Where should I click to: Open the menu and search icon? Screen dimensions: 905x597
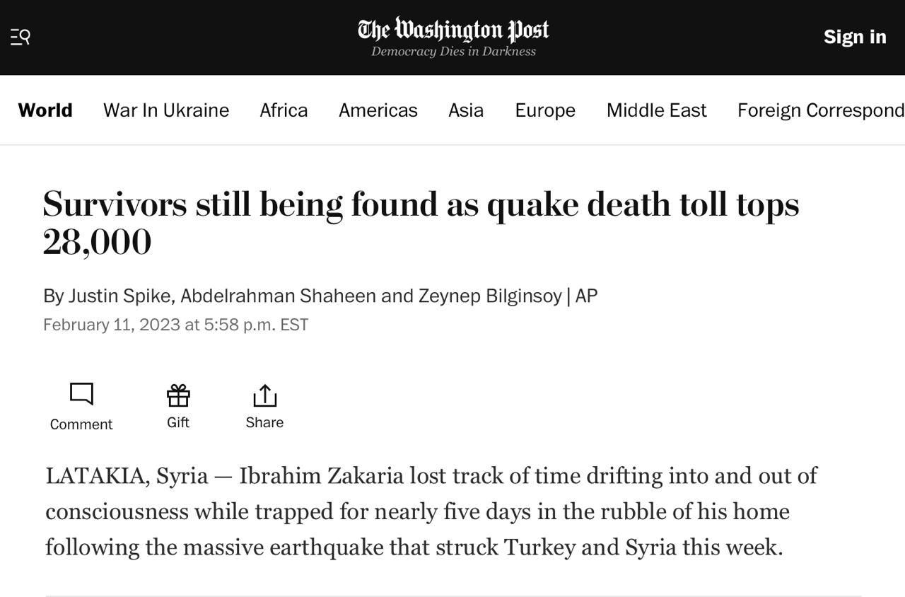tap(21, 37)
